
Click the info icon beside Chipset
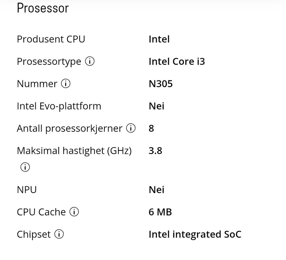tap(59, 235)
